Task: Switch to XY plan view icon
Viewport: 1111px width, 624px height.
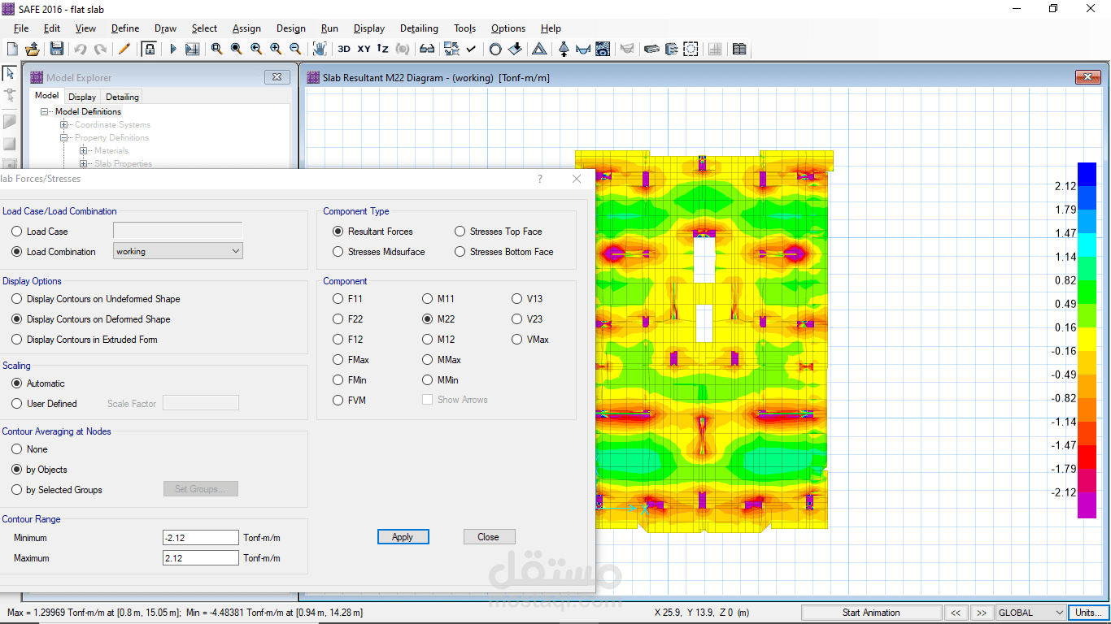Action: (x=364, y=49)
